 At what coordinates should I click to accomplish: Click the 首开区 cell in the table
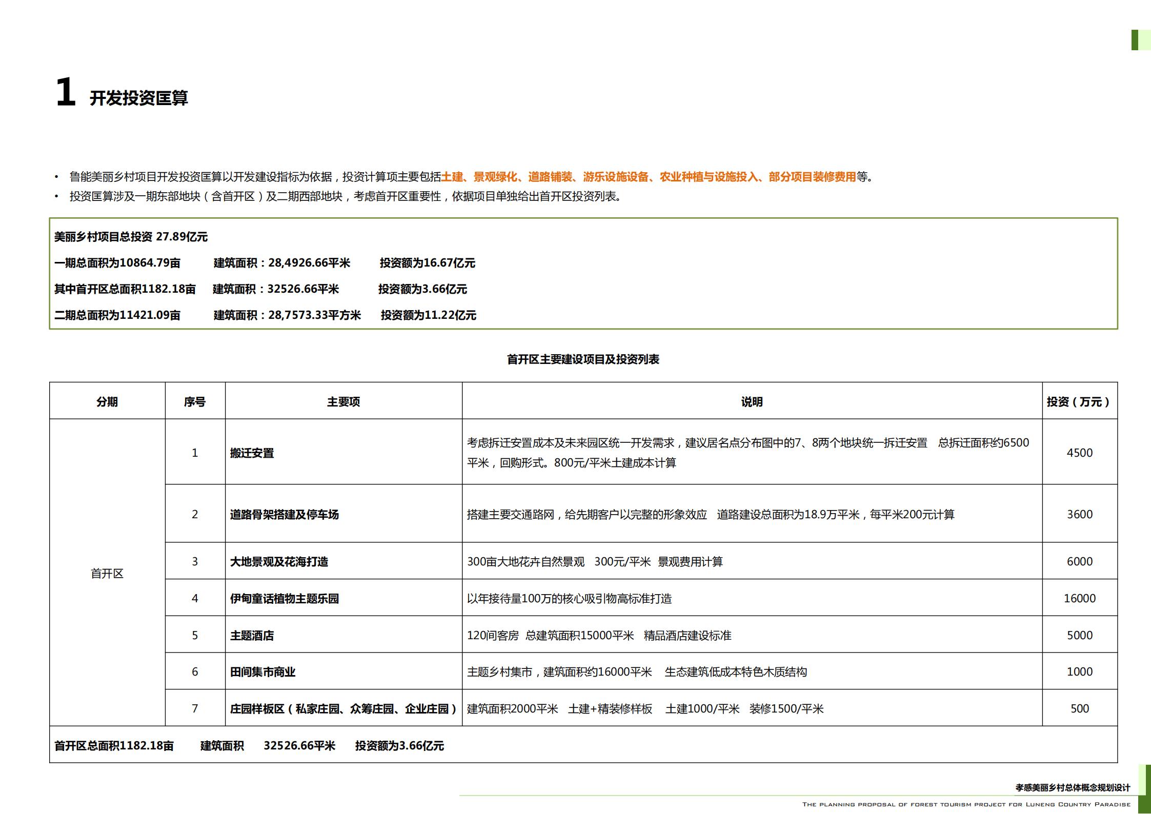pyautogui.click(x=107, y=573)
